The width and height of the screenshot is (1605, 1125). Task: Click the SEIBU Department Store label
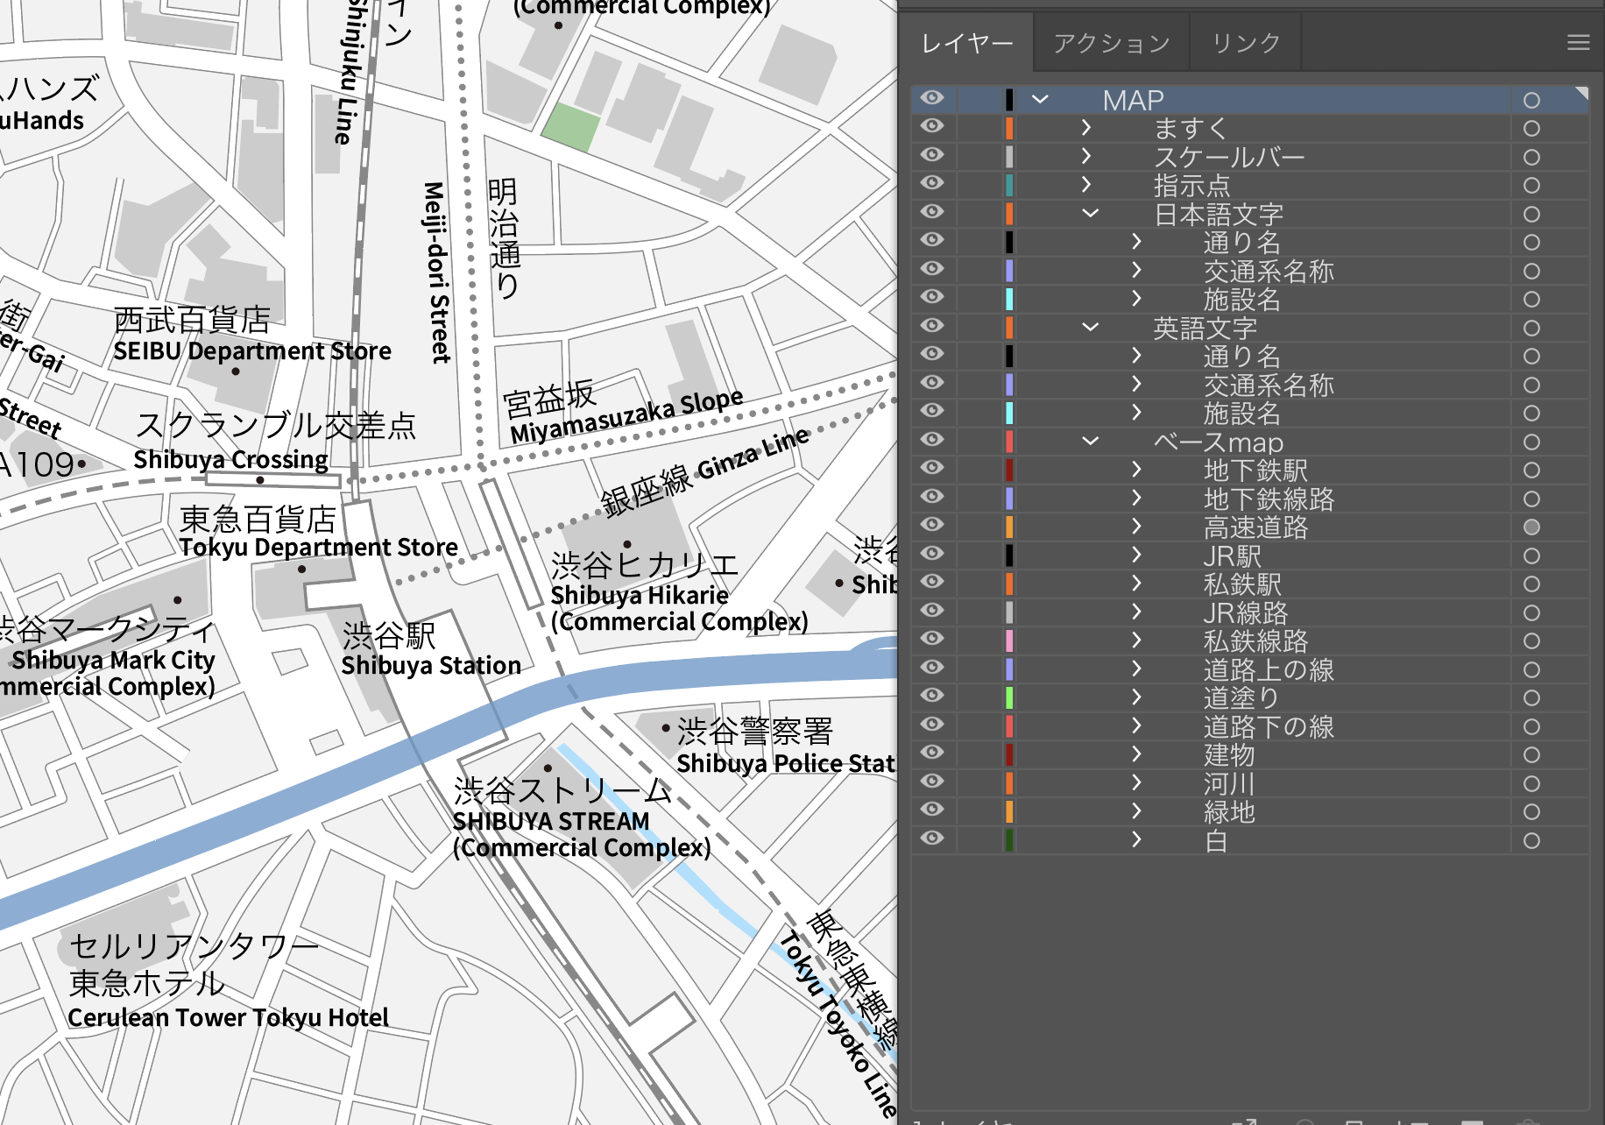coord(252,350)
